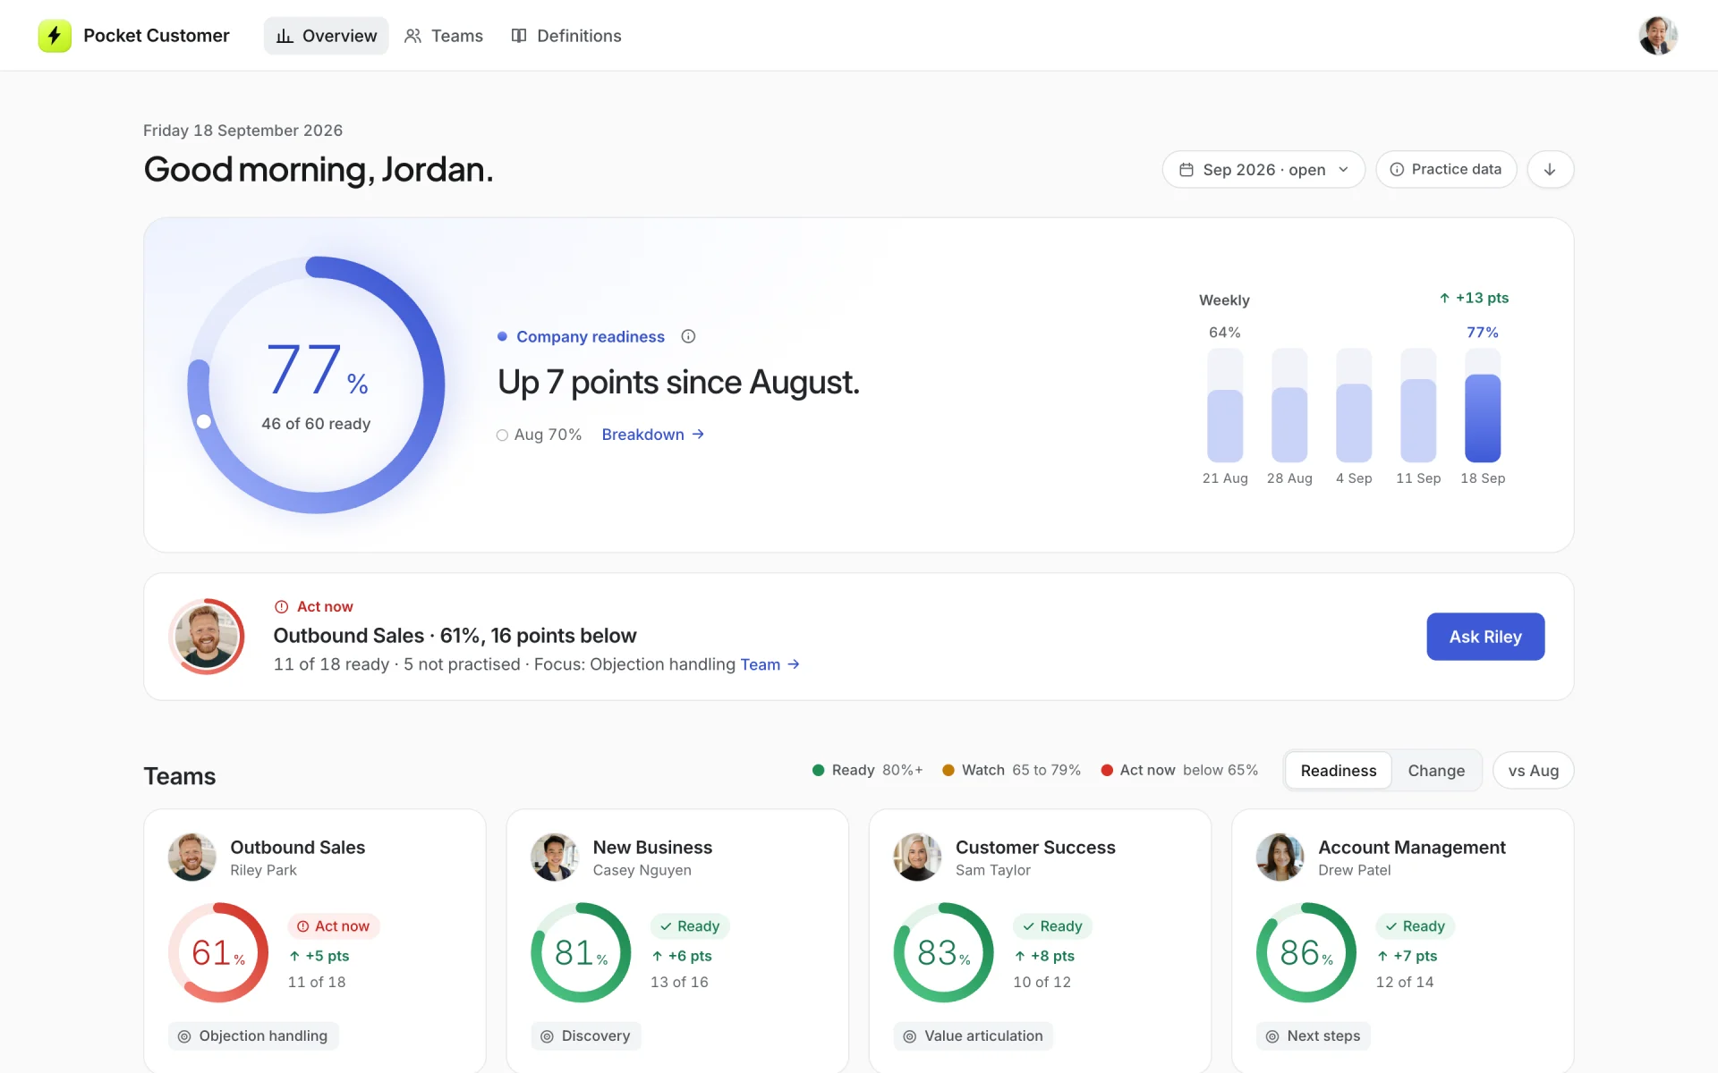This screenshot has width=1718, height=1073.
Task: Select the 4 Sep weekly bar
Action: (x=1354, y=405)
